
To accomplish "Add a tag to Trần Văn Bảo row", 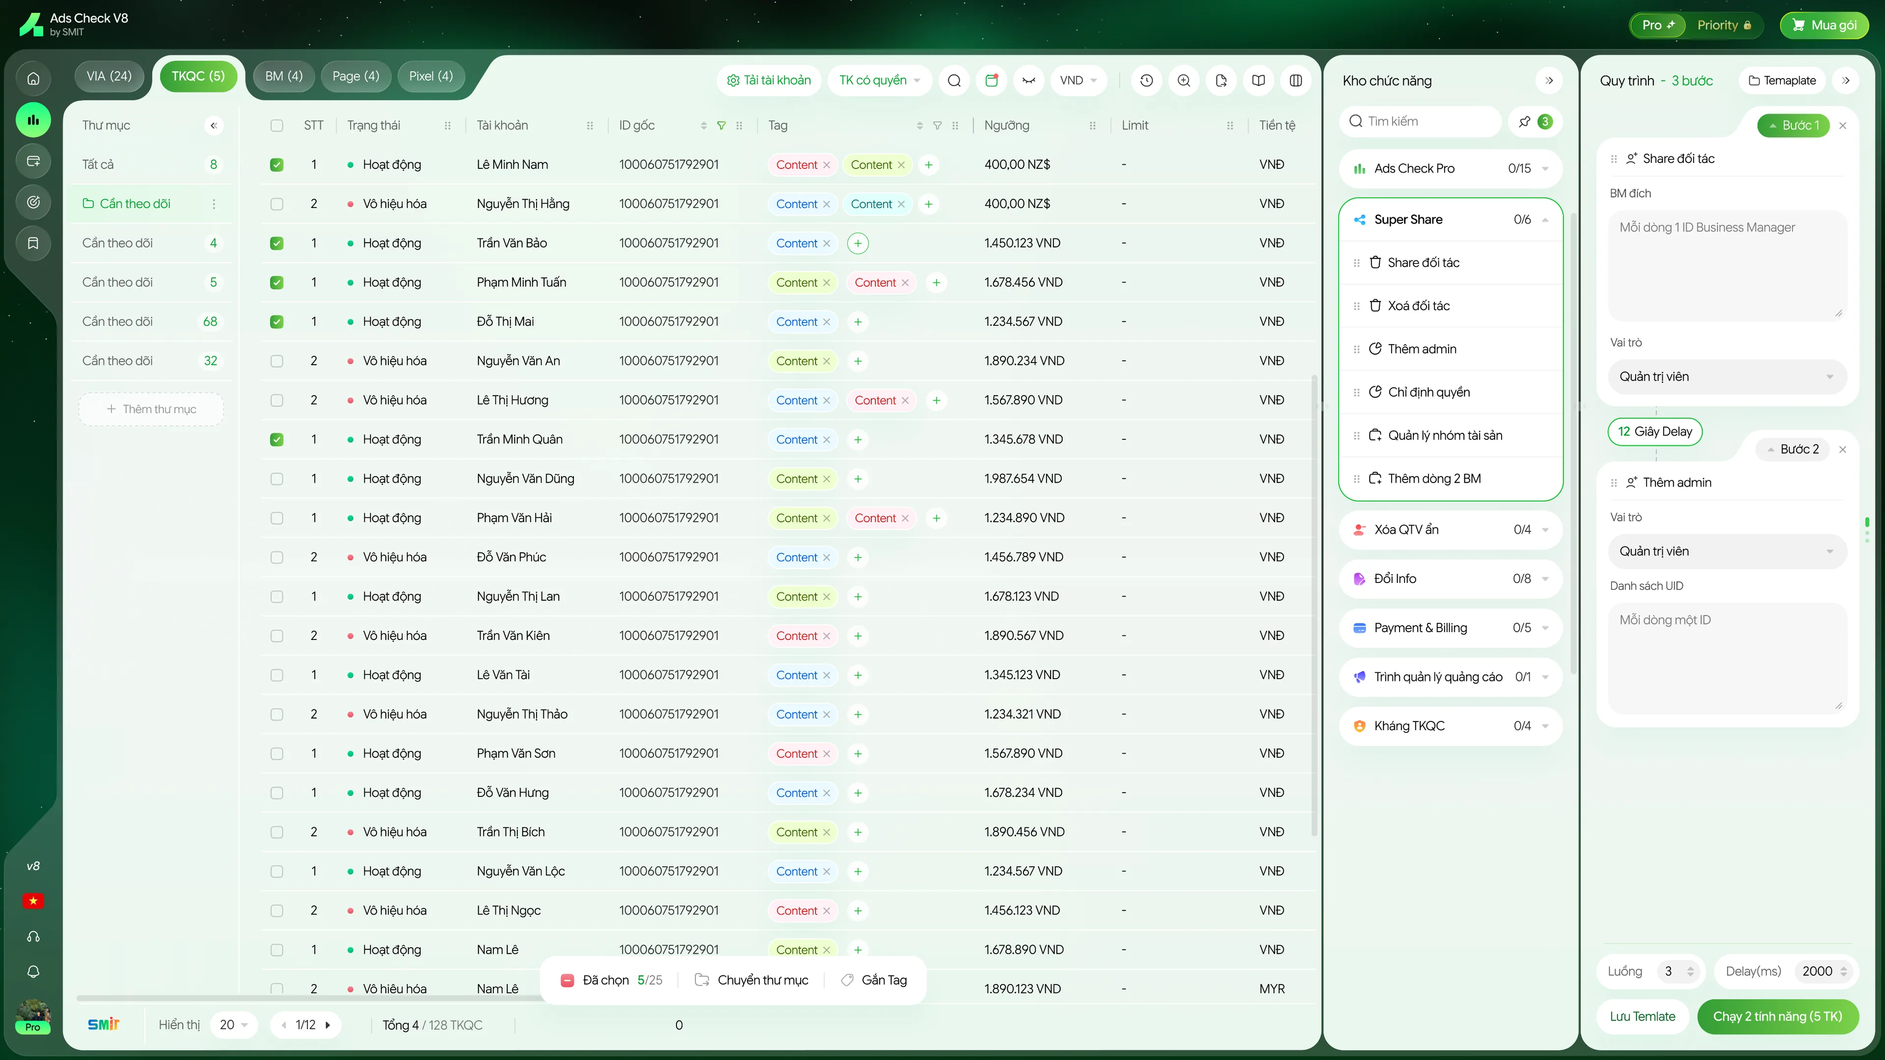I will [858, 243].
